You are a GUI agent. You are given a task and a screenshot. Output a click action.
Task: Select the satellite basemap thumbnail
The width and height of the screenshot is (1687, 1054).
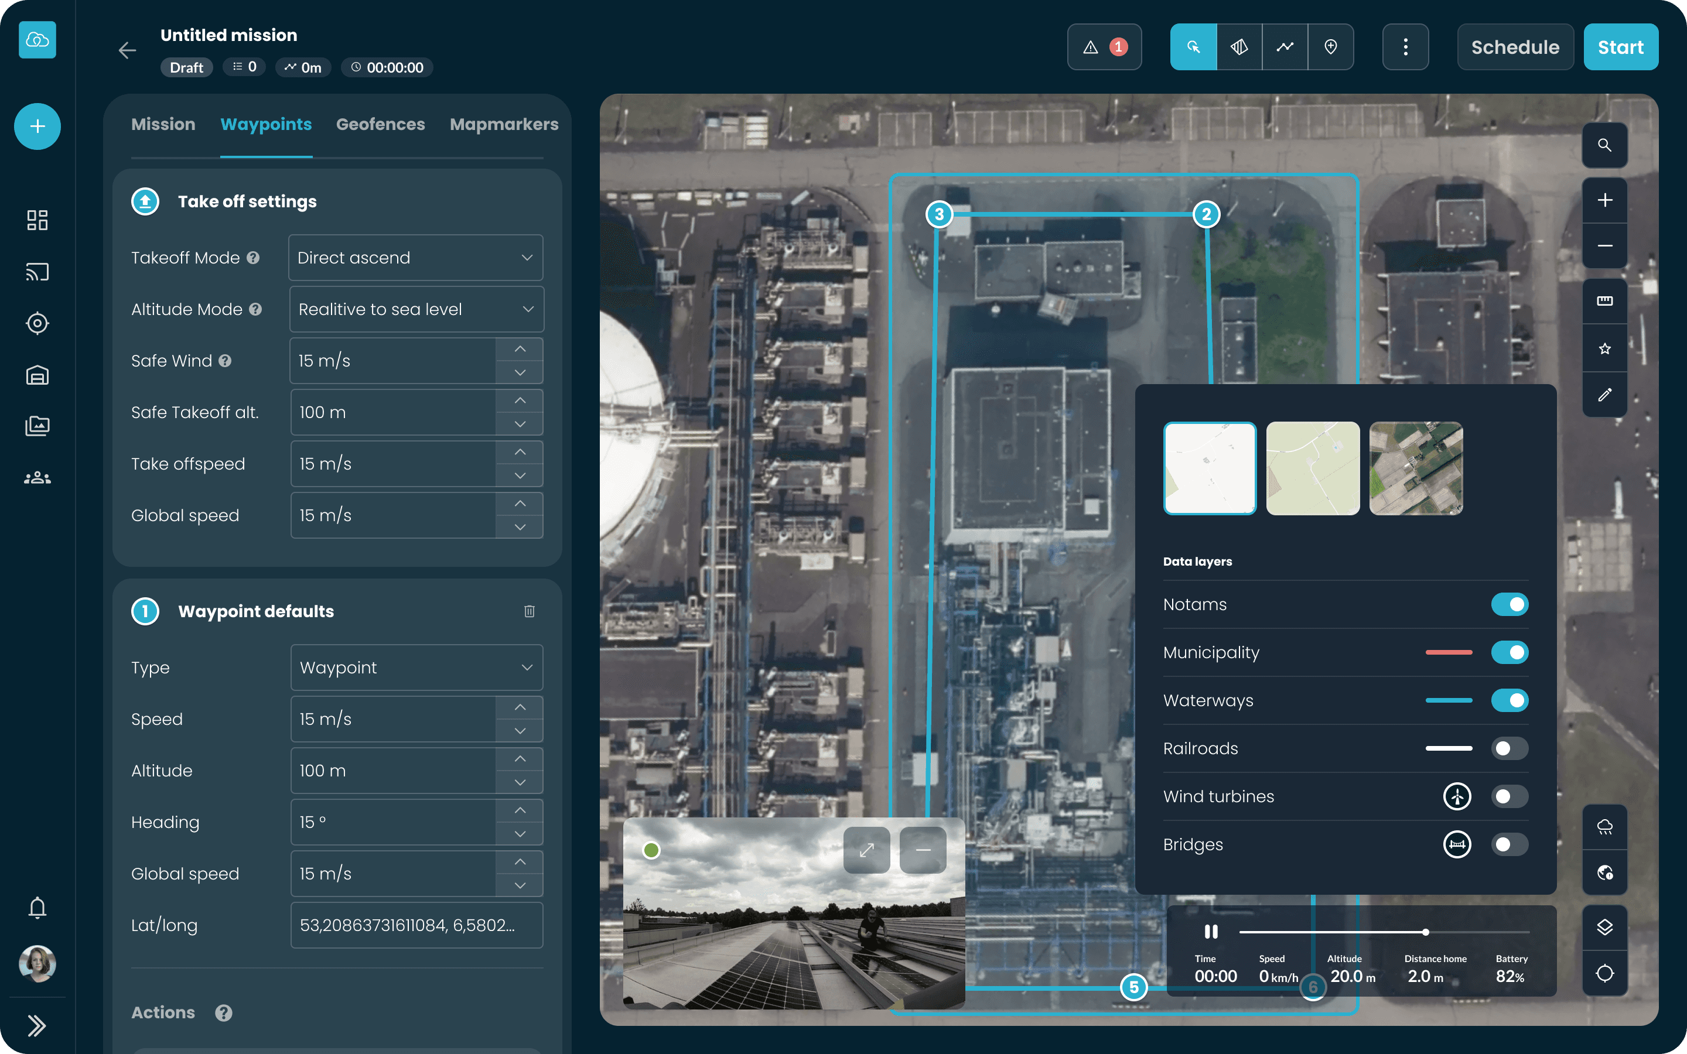click(x=1415, y=468)
